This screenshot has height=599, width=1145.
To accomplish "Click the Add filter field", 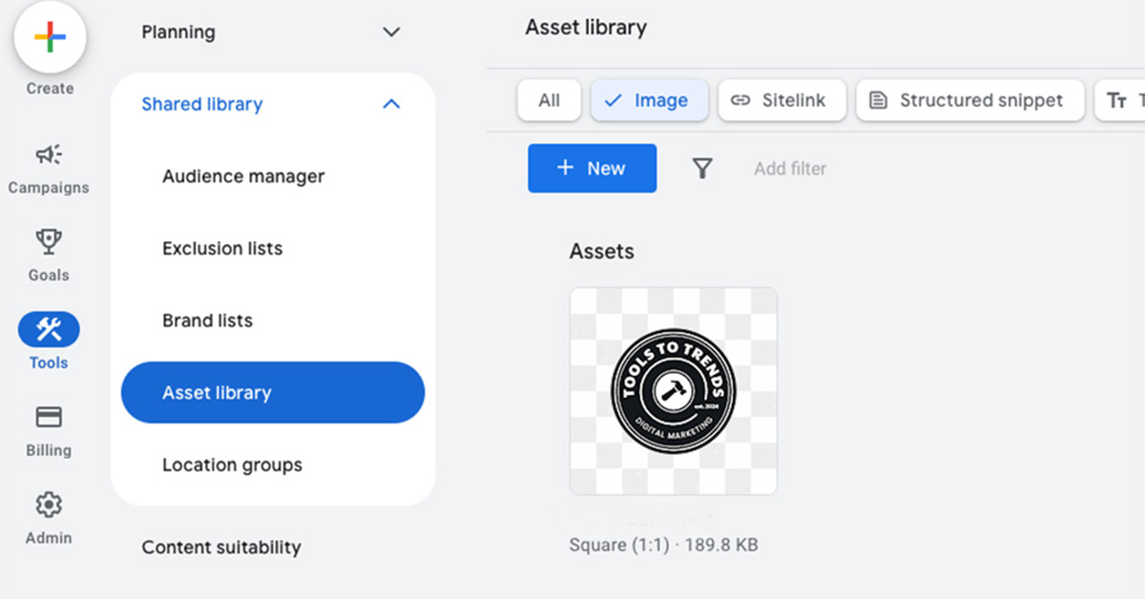I will pos(790,169).
